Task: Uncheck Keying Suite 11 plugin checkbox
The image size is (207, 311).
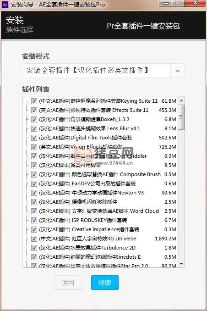Action: (34, 101)
